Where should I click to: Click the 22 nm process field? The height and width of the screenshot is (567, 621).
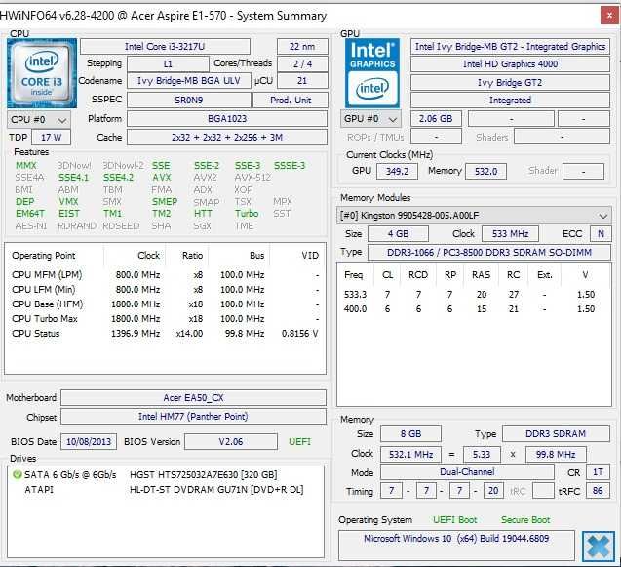[x=302, y=47]
